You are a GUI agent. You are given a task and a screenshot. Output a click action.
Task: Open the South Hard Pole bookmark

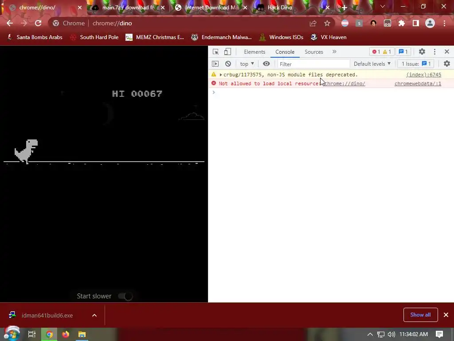(x=94, y=37)
